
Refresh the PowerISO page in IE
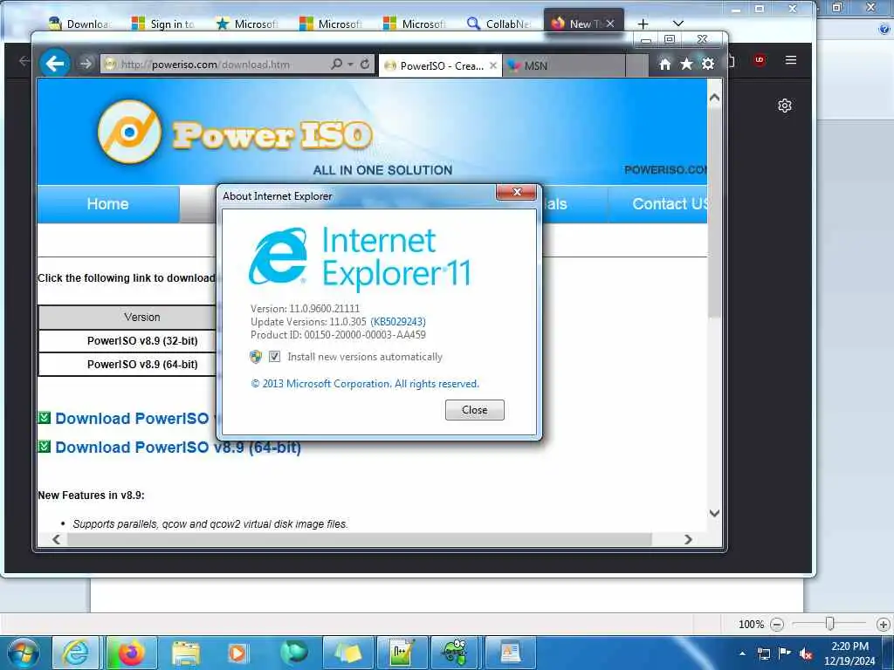(365, 64)
